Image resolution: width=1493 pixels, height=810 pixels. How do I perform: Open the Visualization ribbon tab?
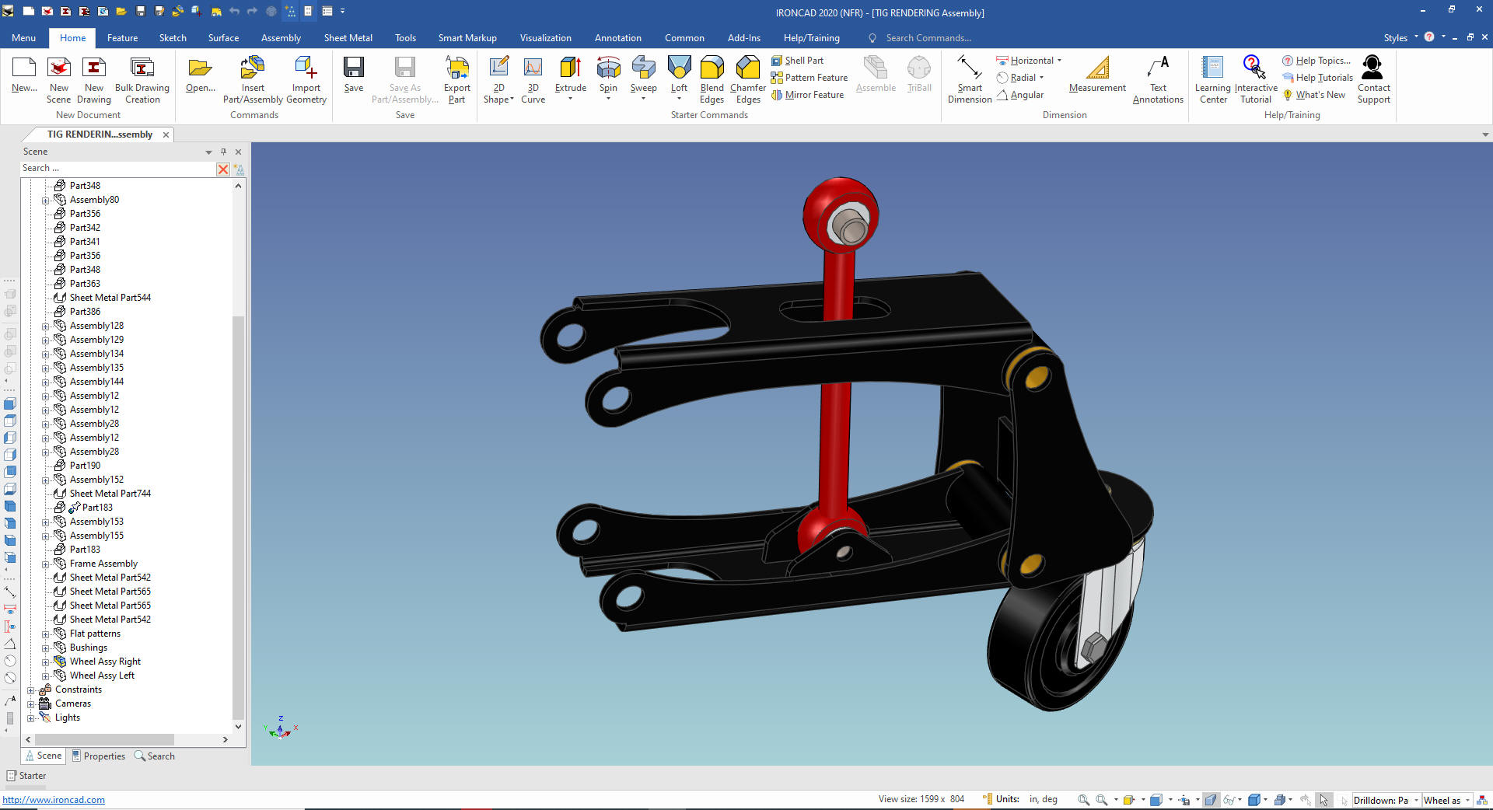pyautogui.click(x=545, y=38)
